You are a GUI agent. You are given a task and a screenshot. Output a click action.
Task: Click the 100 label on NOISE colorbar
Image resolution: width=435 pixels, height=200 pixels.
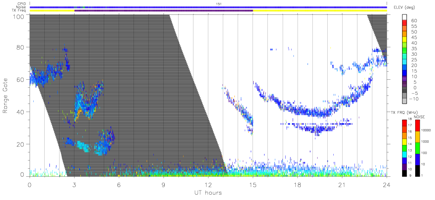point(425,153)
